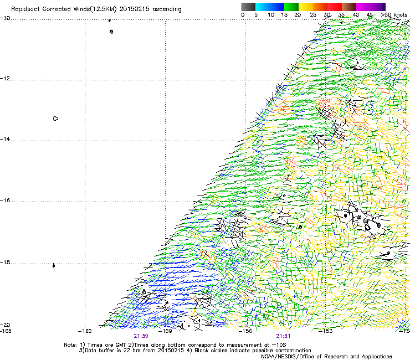Select the brown 35-40 knots legend swatch
This screenshot has width=410, height=360.
coord(349,7)
